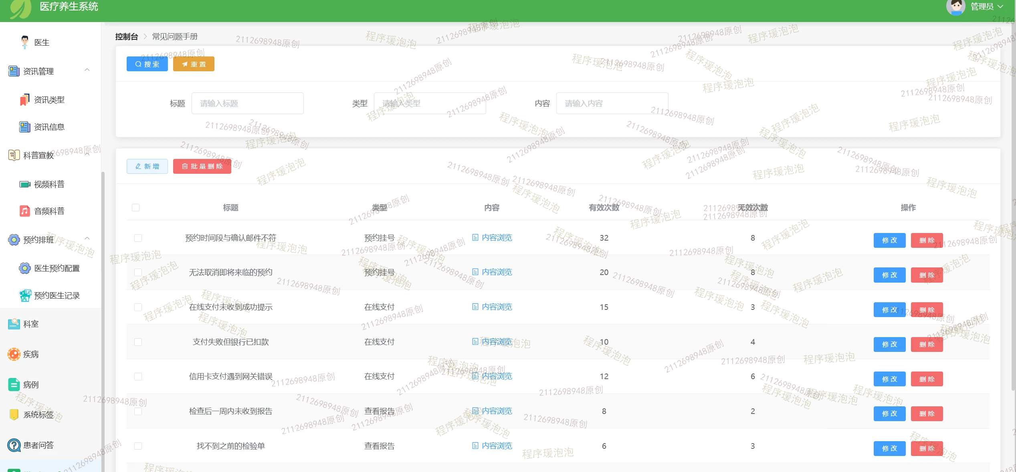Image resolution: width=1016 pixels, height=472 pixels.
Task: Click the 视频科普 video camera icon
Action: click(x=25, y=184)
